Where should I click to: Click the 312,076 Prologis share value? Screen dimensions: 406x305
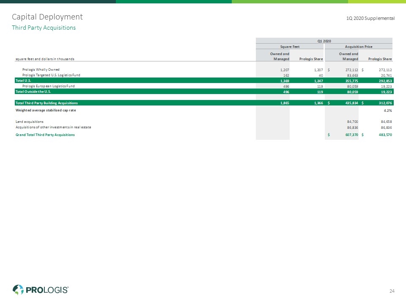[385, 103]
